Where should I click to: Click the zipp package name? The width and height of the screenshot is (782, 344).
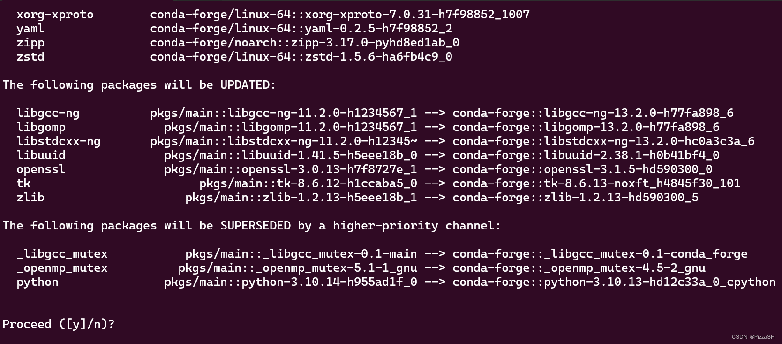tap(30, 43)
